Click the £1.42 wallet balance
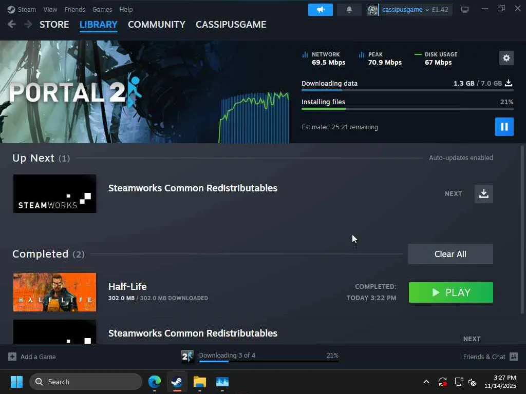526x394 pixels. point(440,10)
